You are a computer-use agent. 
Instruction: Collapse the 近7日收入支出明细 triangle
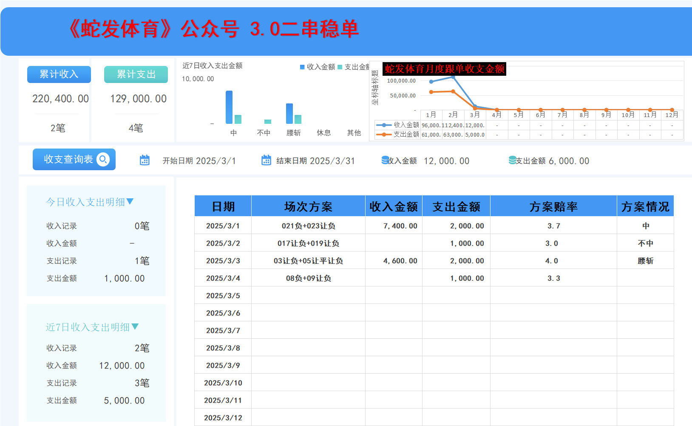[x=135, y=326]
